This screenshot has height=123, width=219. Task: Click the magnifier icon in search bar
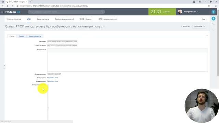[x=103, y=12]
